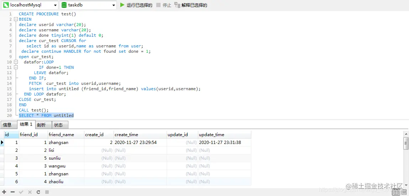
Task: Click the CREATE PROCEDURE test() line
Action: [x=47, y=14]
